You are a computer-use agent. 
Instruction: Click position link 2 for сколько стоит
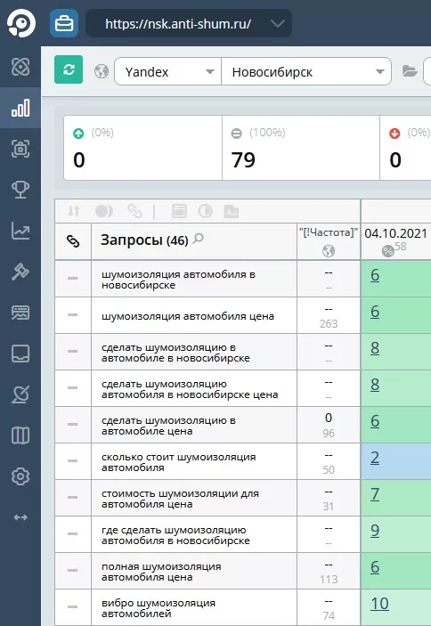point(375,458)
